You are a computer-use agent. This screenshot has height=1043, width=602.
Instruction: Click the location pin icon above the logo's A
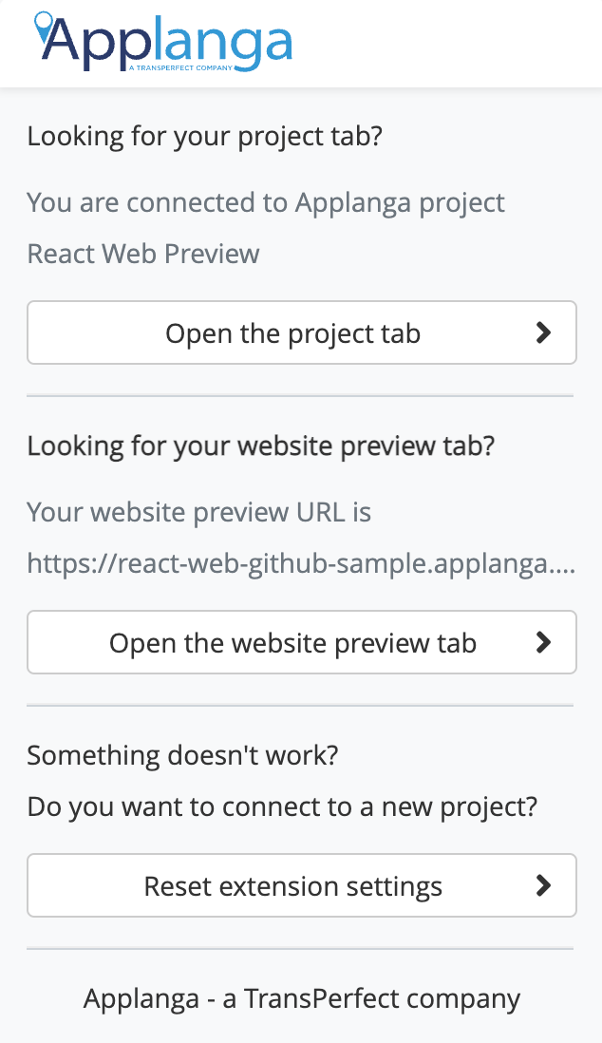pos(44,24)
